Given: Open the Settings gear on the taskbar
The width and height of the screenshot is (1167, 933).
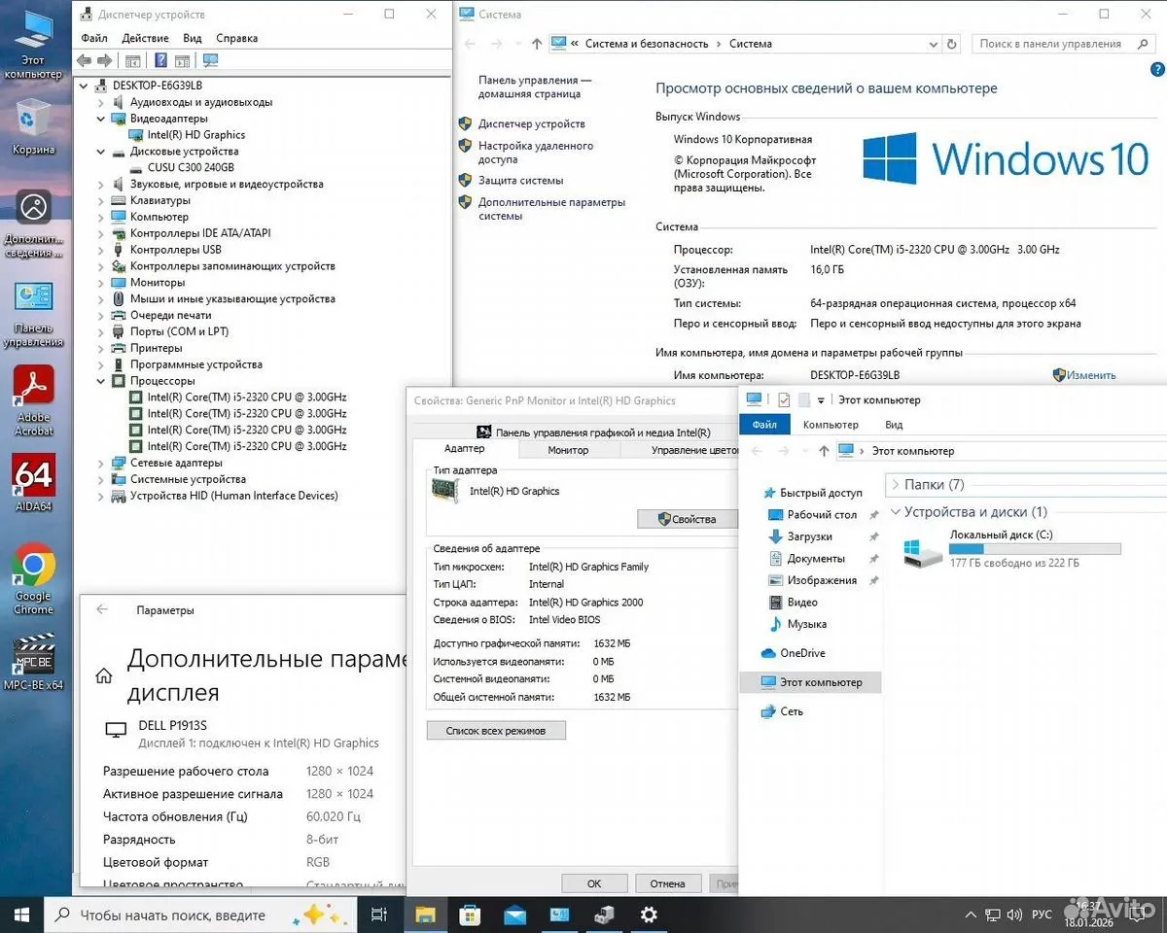Looking at the screenshot, I should pos(649,915).
